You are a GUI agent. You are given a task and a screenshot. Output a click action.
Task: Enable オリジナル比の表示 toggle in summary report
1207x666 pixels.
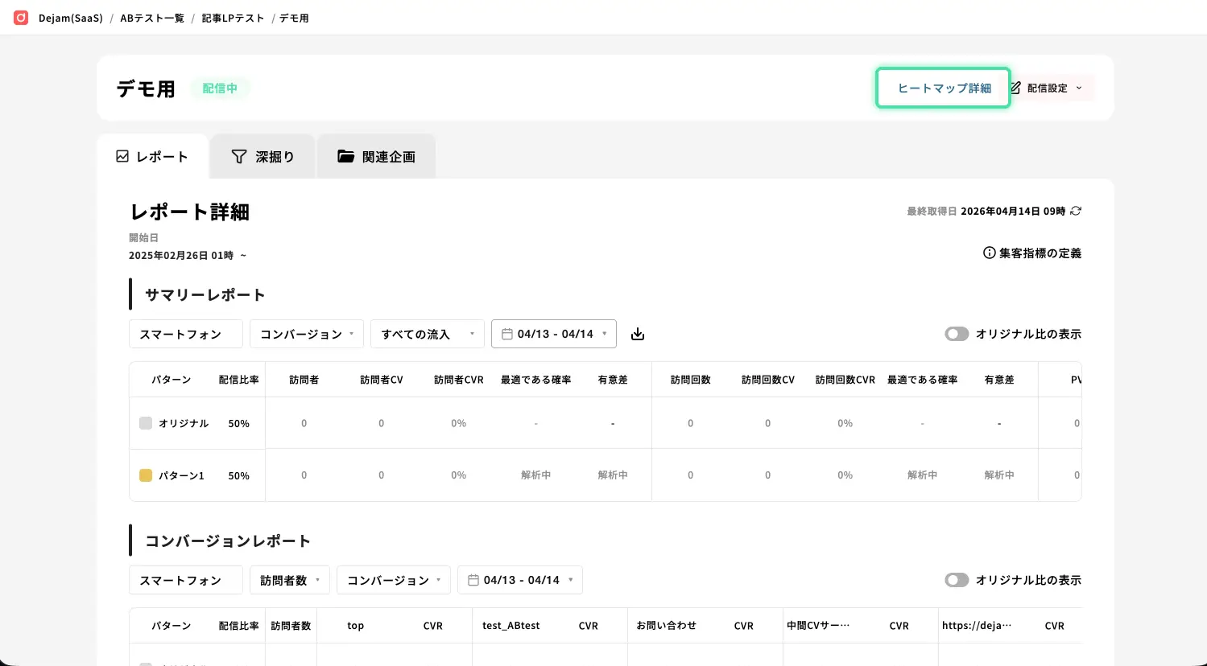pyautogui.click(x=957, y=334)
